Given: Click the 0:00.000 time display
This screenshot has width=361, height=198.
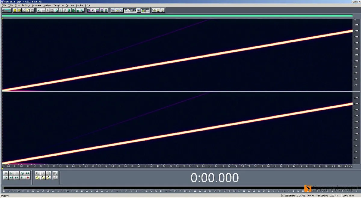Looking at the screenshot, I should (214, 178).
